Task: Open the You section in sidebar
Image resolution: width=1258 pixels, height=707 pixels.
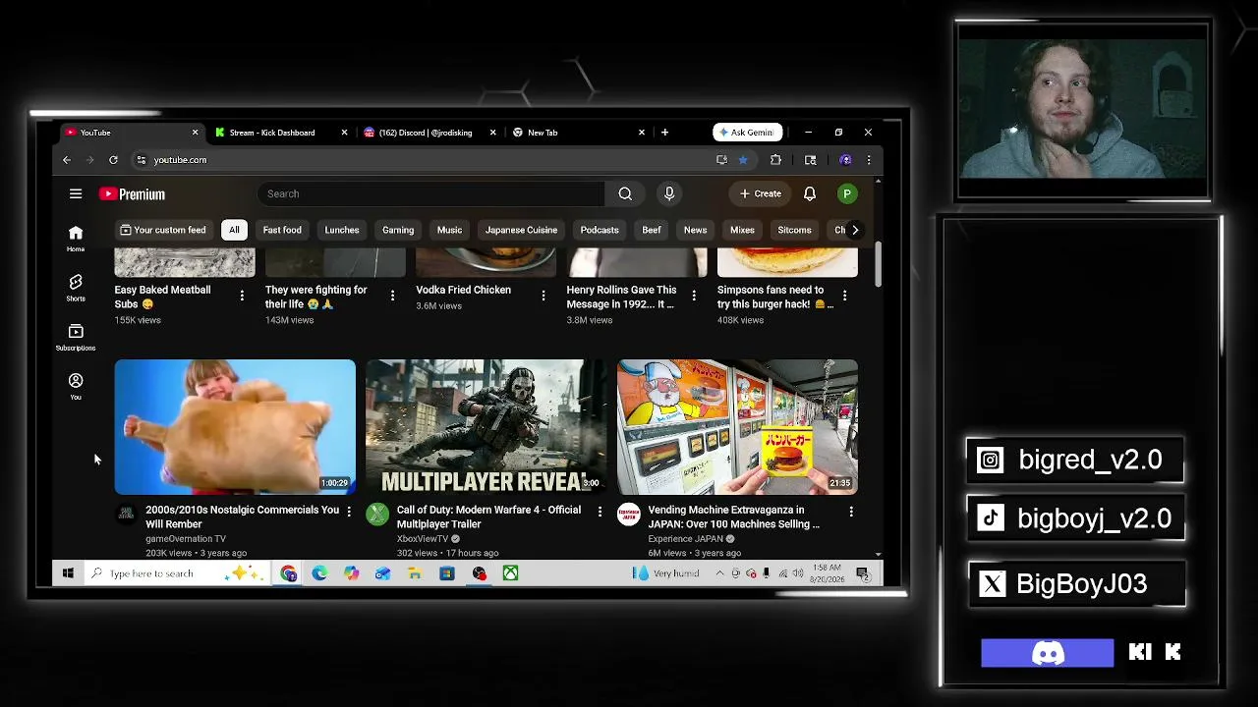Action: (x=76, y=386)
